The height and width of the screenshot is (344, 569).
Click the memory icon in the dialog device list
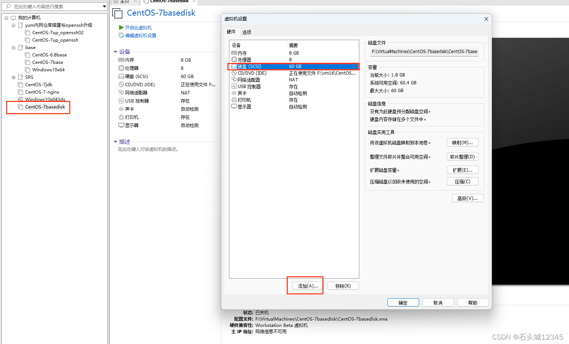coord(234,53)
